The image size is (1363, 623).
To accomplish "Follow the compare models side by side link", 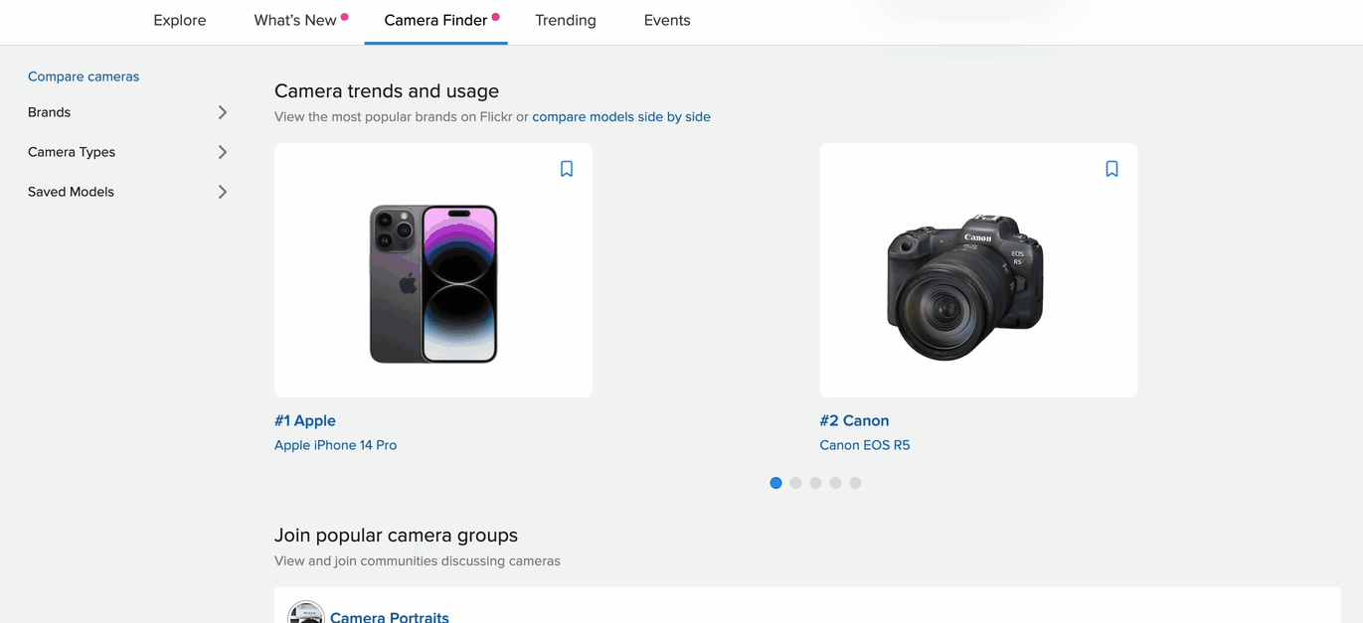I will (x=621, y=116).
